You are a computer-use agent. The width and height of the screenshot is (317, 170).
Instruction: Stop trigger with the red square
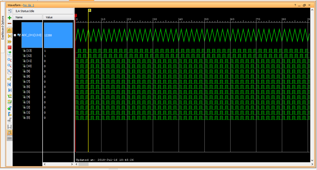click(10, 47)
